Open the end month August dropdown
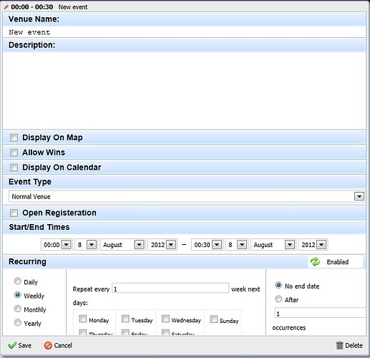 (x=290, y=245)
